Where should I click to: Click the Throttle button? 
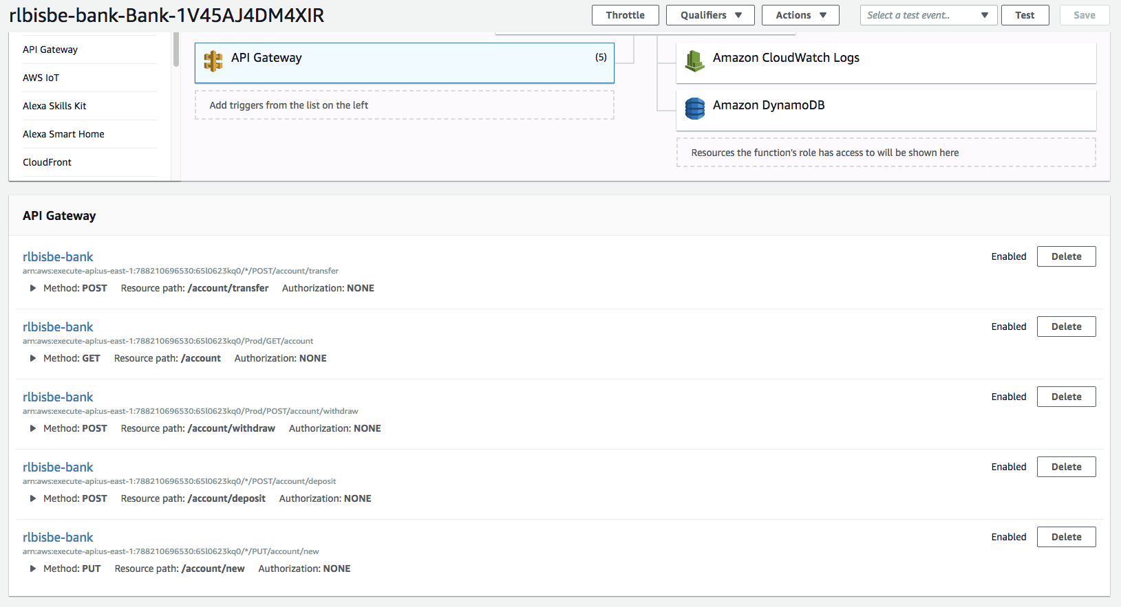coord(625,15)
